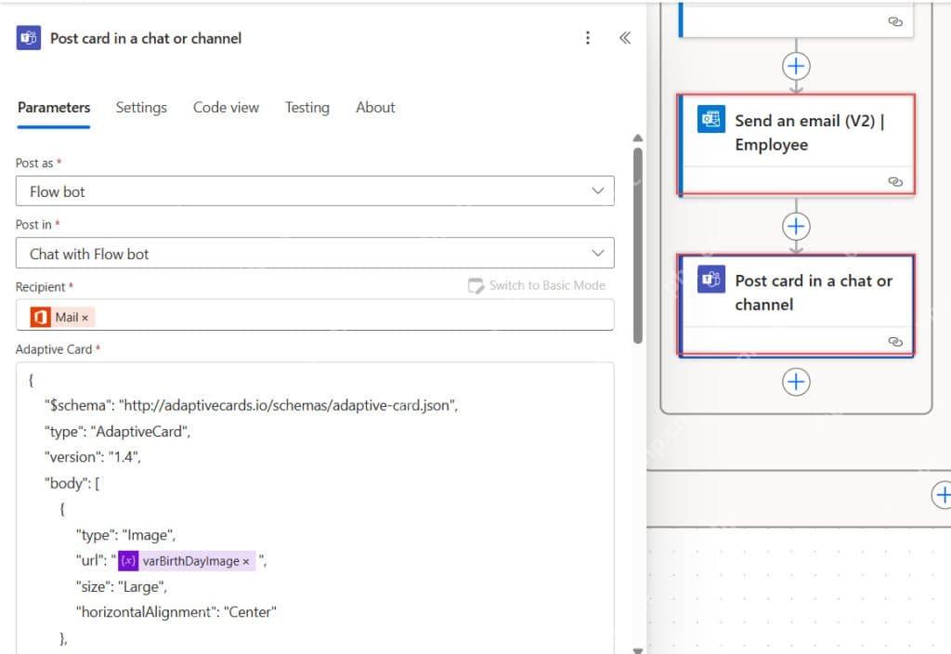This screenshot has height=654, width=951.
Task: Select the Send an email (V2) | Employee card
Action: (x=796, y=144)
